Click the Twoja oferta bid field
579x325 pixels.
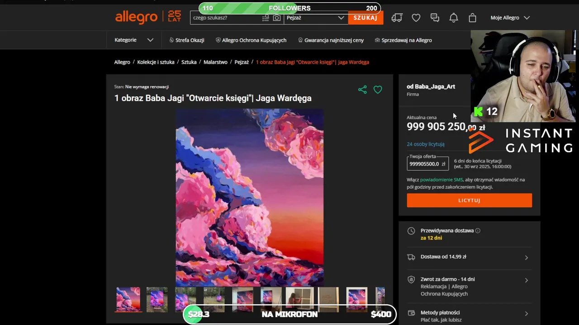coord(427,163)
